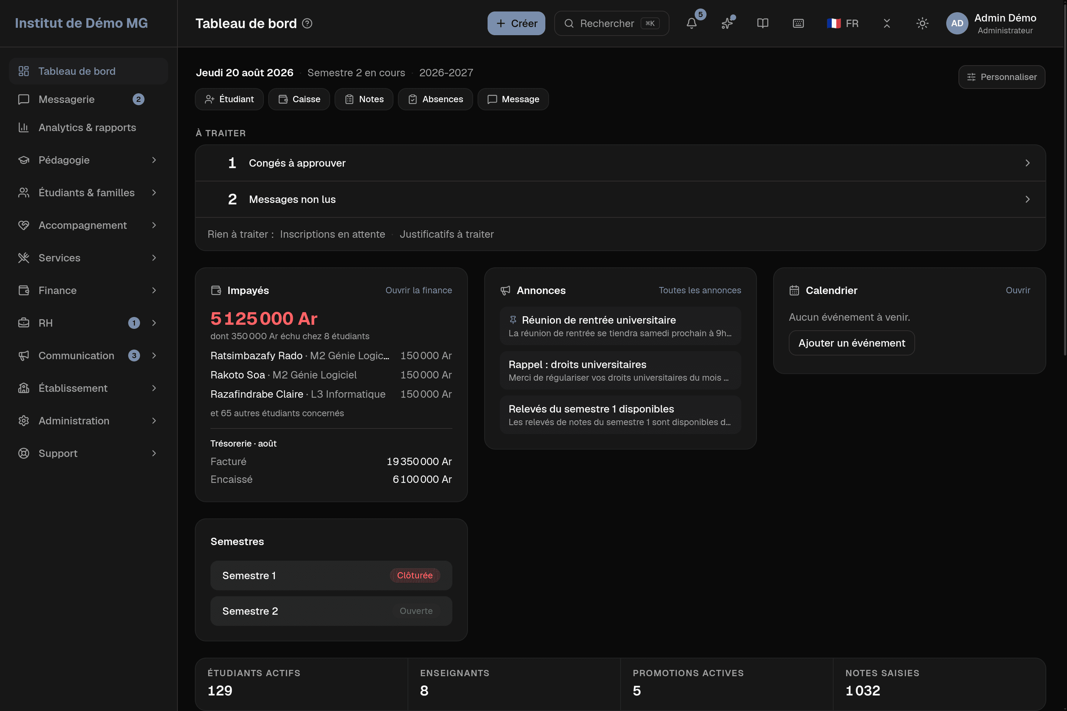1067x711 pixels.
Task: Open Messages non lus row
Action: [620, 200]
